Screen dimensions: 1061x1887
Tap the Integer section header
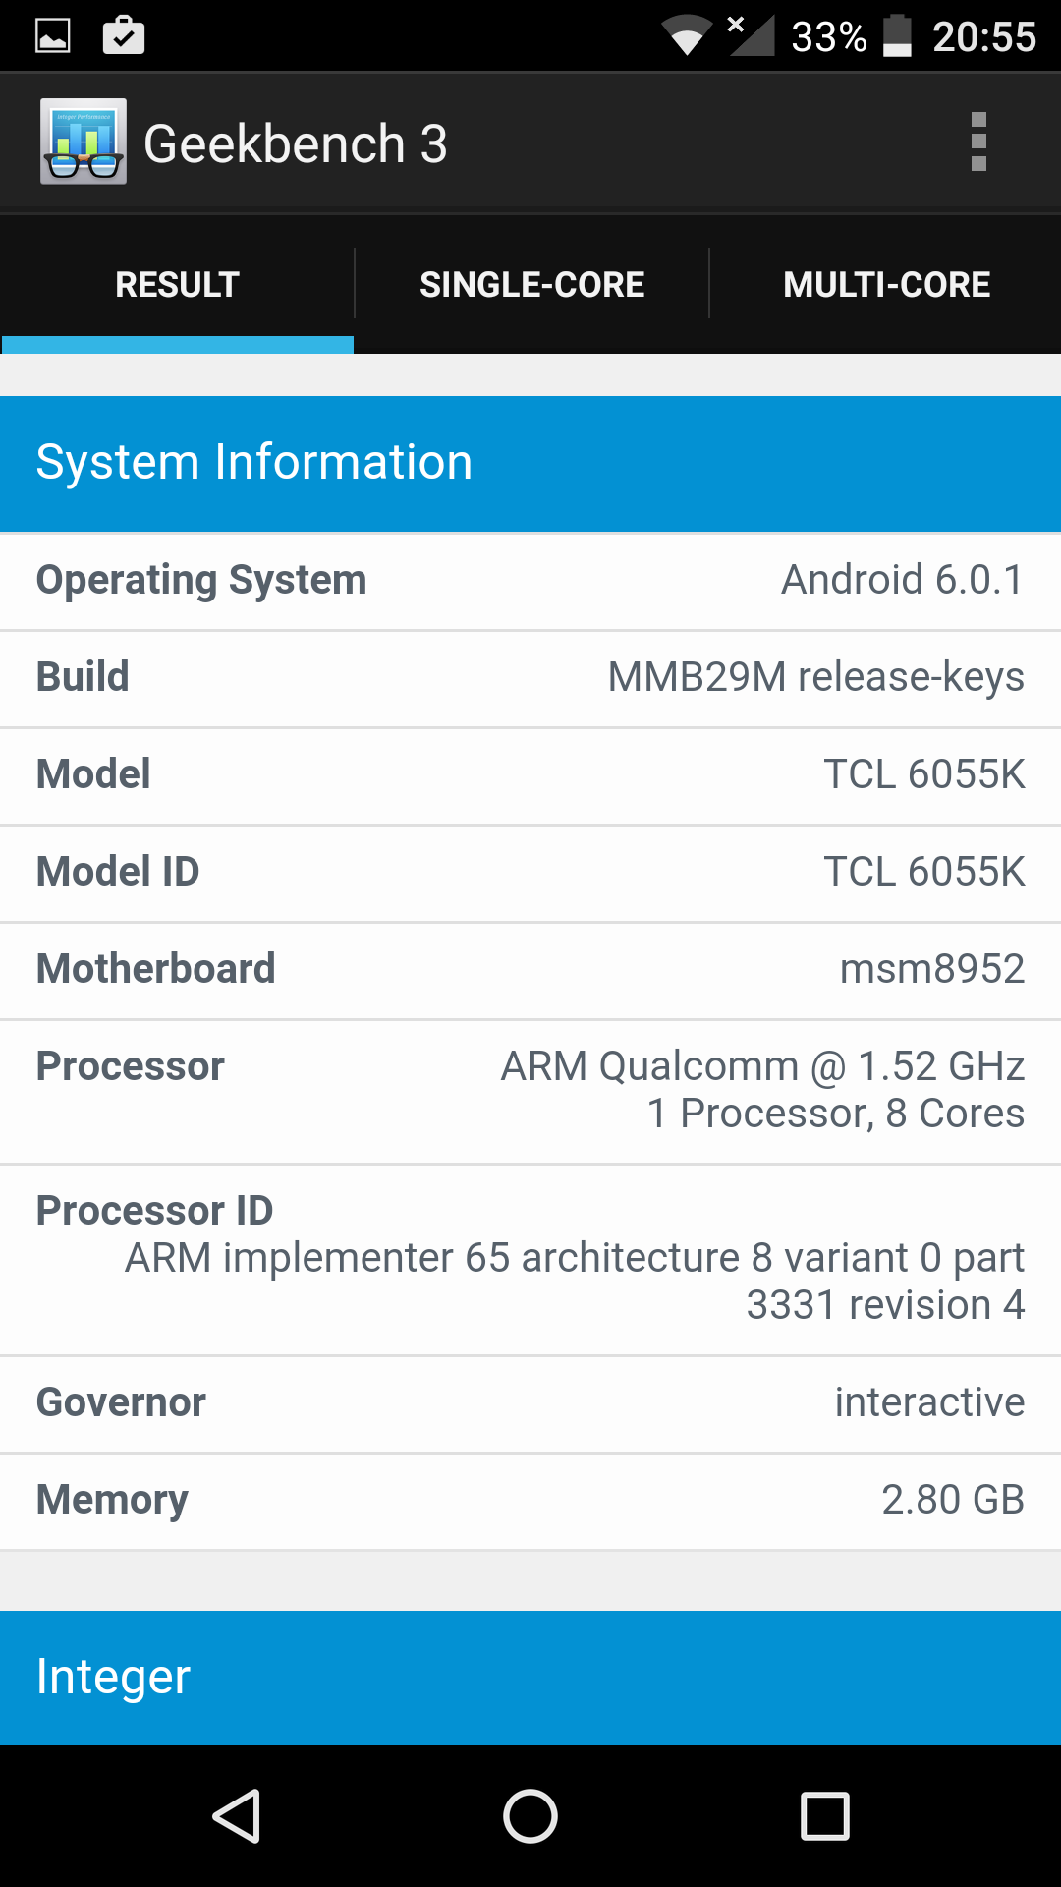(x=530, y=1678)
